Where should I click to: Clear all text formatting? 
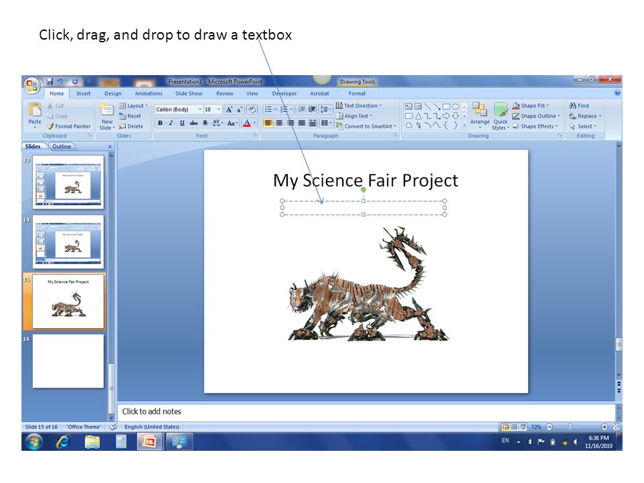click(252, 109)
